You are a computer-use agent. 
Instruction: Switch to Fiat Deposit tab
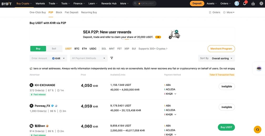tap(72, 12)
